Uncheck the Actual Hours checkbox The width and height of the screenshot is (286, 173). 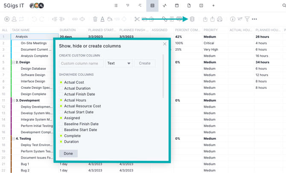pos(61,100)
